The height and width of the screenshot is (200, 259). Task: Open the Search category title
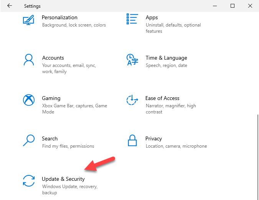pyautogui.click(x=50, y=138)
